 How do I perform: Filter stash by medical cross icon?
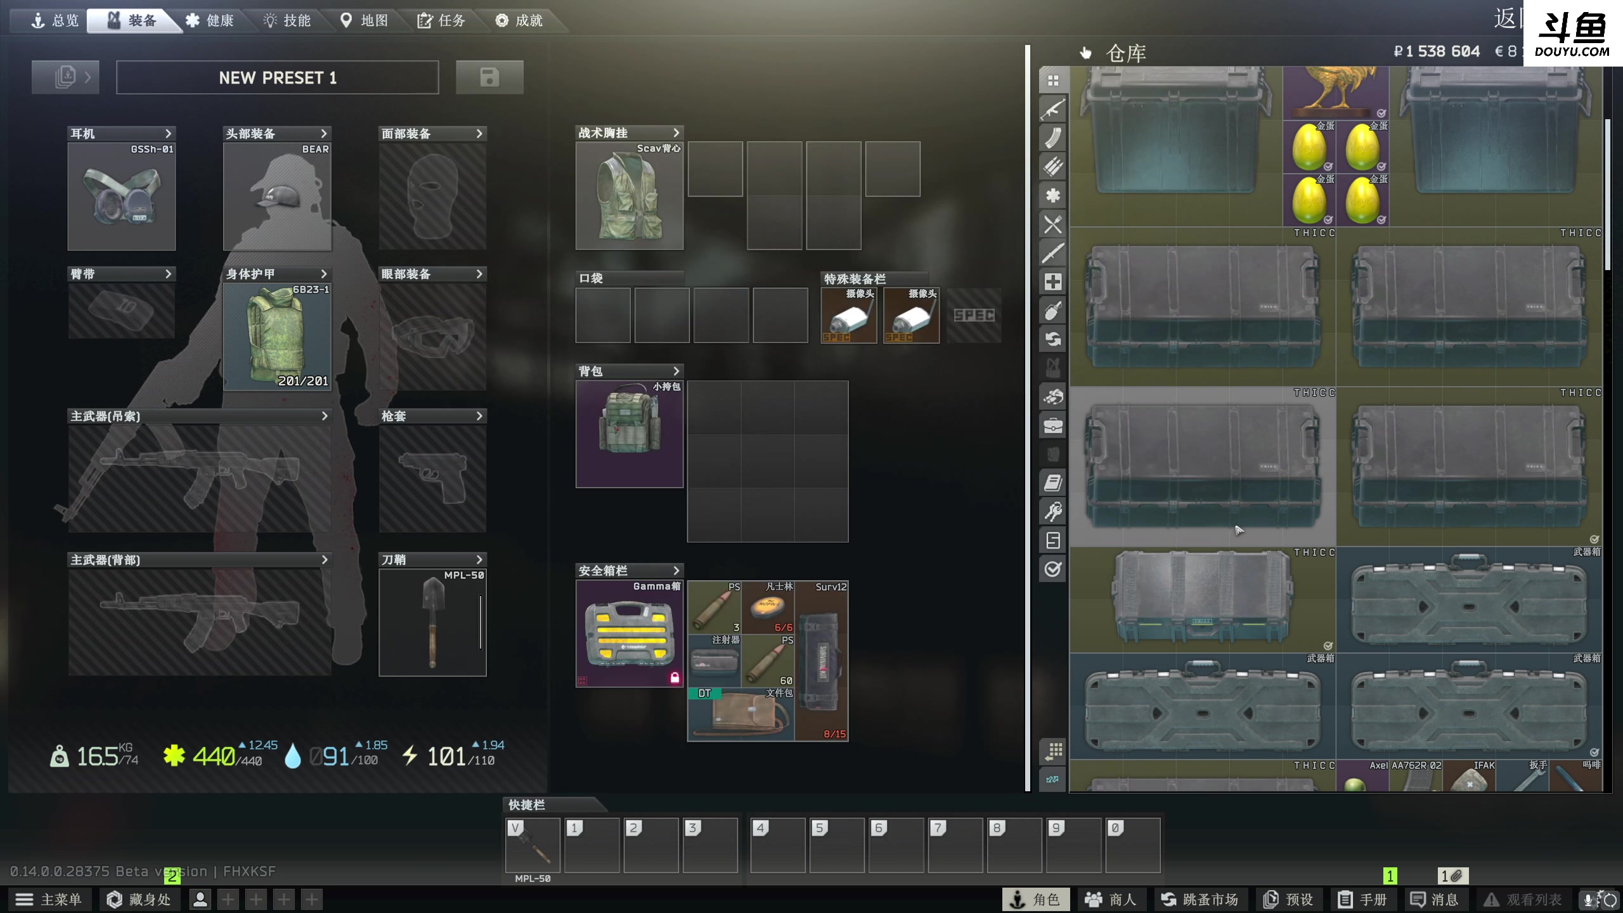click(x=1053, y=282)
